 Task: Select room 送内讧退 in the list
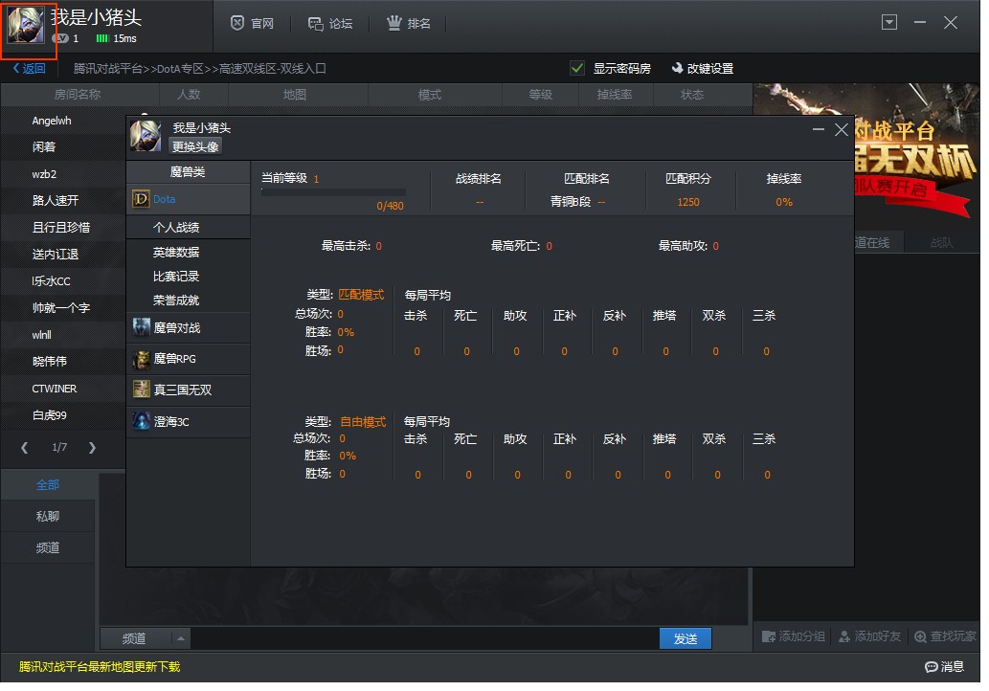pos(55,254)
